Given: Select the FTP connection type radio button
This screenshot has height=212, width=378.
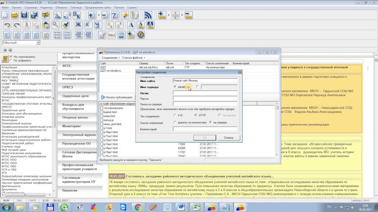Looking at the screenshot, I should pos(175,115).
